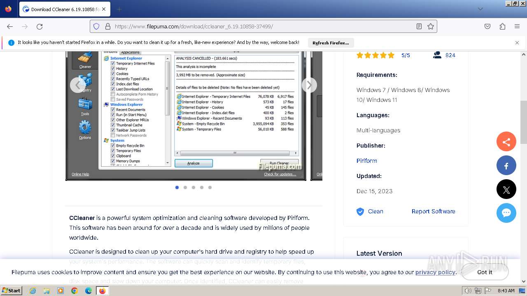Switch to Firefox taskbar button
The image size is (527, 296).
(102, 291)
